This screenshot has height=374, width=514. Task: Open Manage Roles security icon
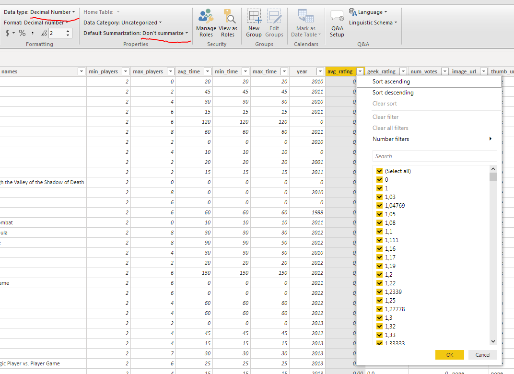pyautogui.click(x=206, y=23)
